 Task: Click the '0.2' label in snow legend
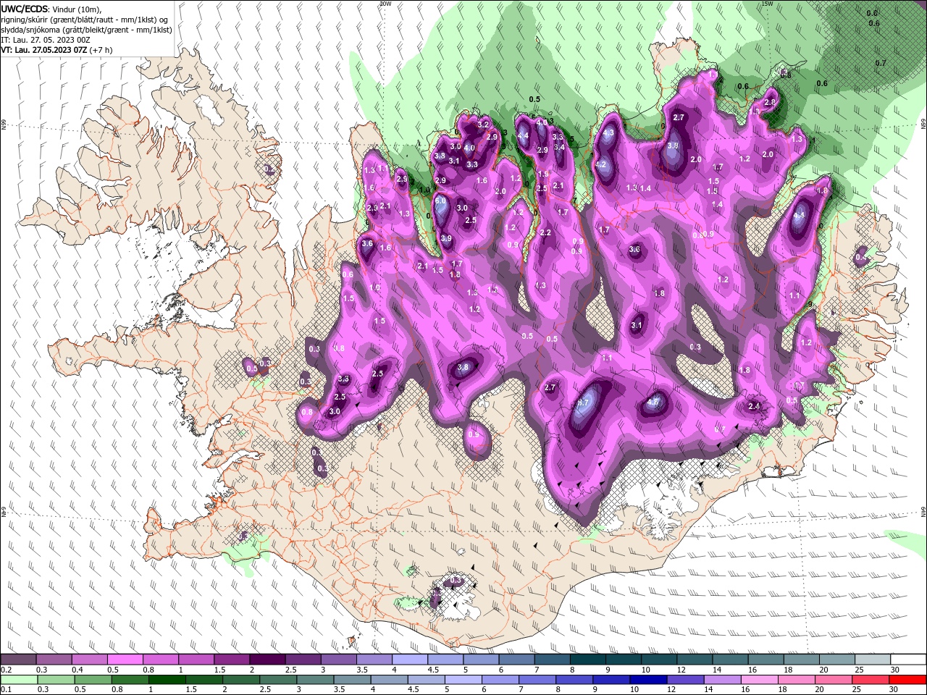5,670
